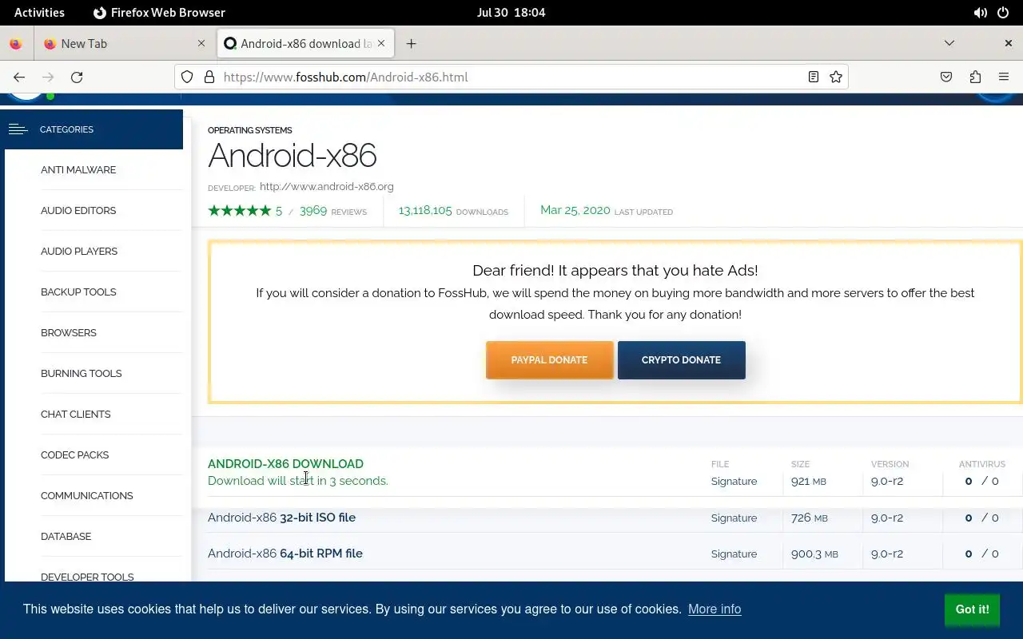Close the Android-x86 download tab
Viewport: 1023px width, 639px height.
[x=381, y=44]
